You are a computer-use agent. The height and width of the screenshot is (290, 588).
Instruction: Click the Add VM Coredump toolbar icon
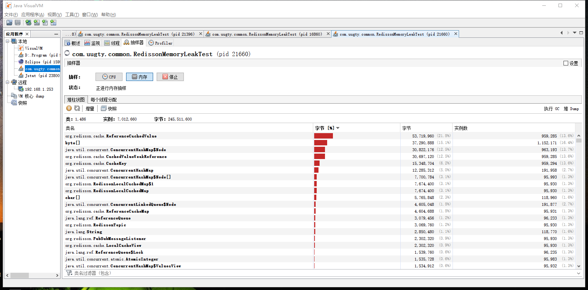[45, 23]
